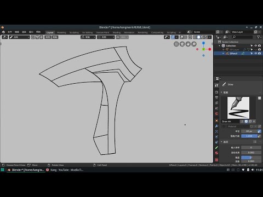Image resolution: width=263 pixels, height=197 pixels.
Task: Open the Layout workspace tab
Action: [50, 32]
